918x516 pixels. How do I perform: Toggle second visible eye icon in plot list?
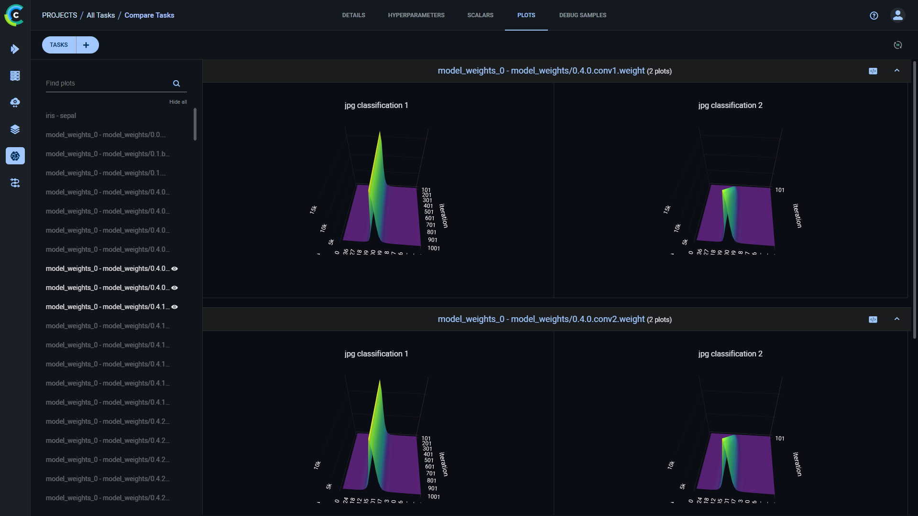(175, 288)
